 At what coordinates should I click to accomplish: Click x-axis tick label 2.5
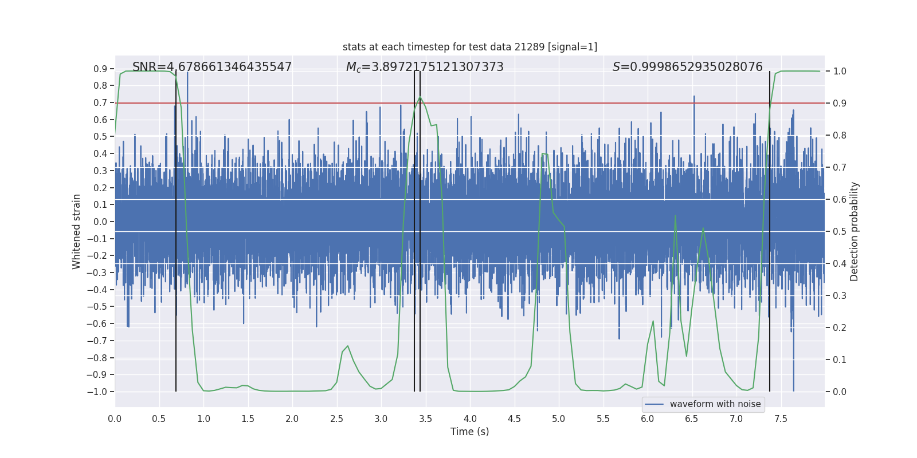click(x=336, y=419)
